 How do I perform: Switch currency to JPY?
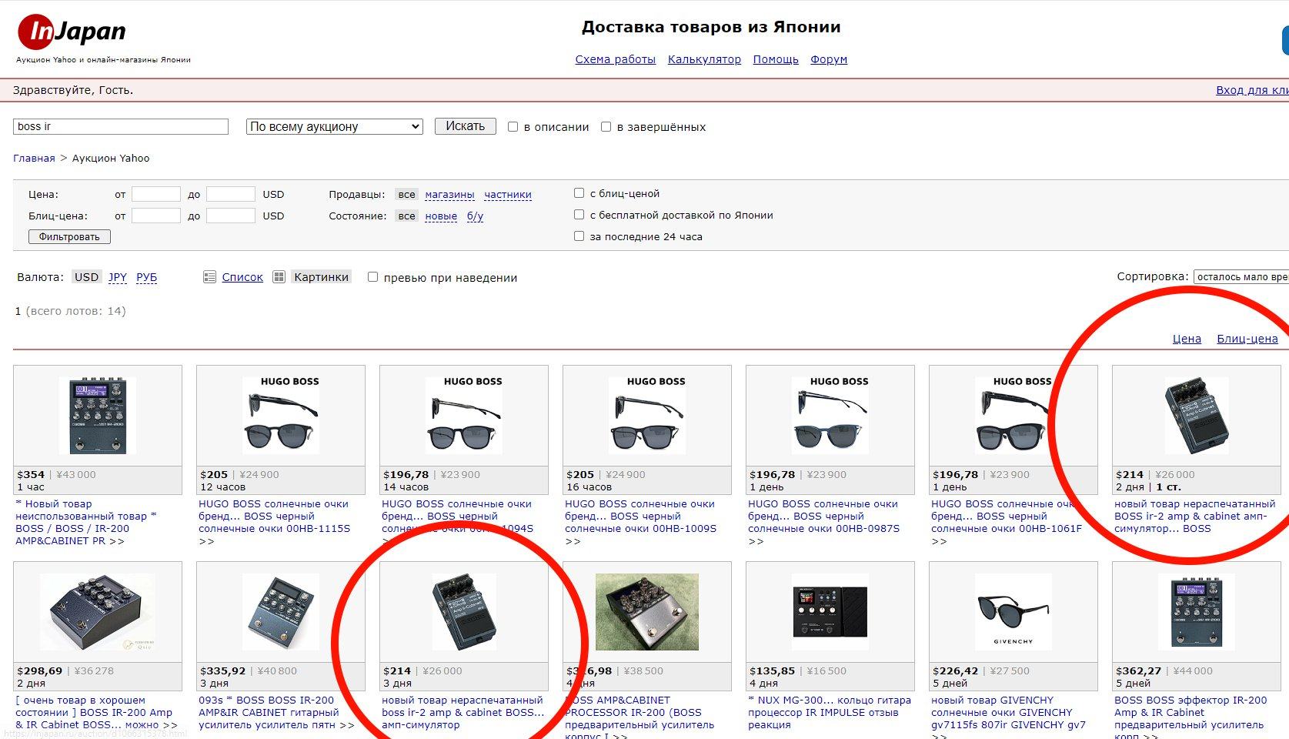118,277
